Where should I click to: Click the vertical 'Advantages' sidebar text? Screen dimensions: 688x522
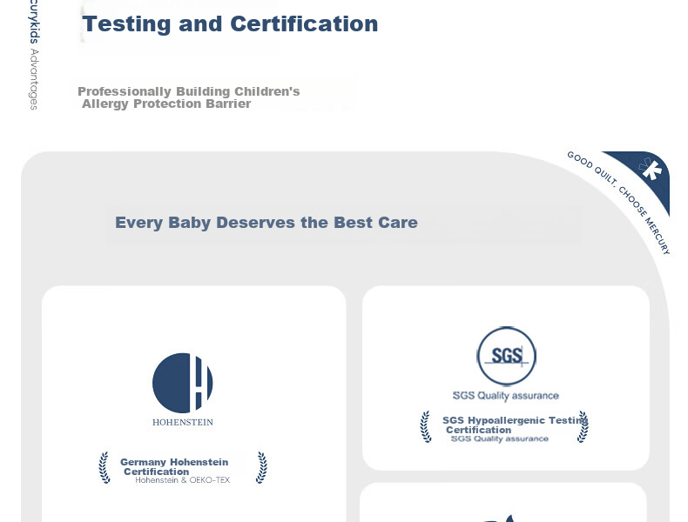click(34, 79)
